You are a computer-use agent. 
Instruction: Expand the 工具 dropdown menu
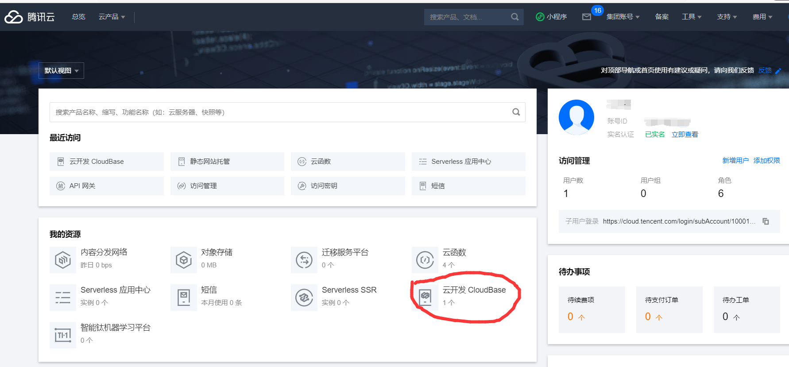click(692, 17)
